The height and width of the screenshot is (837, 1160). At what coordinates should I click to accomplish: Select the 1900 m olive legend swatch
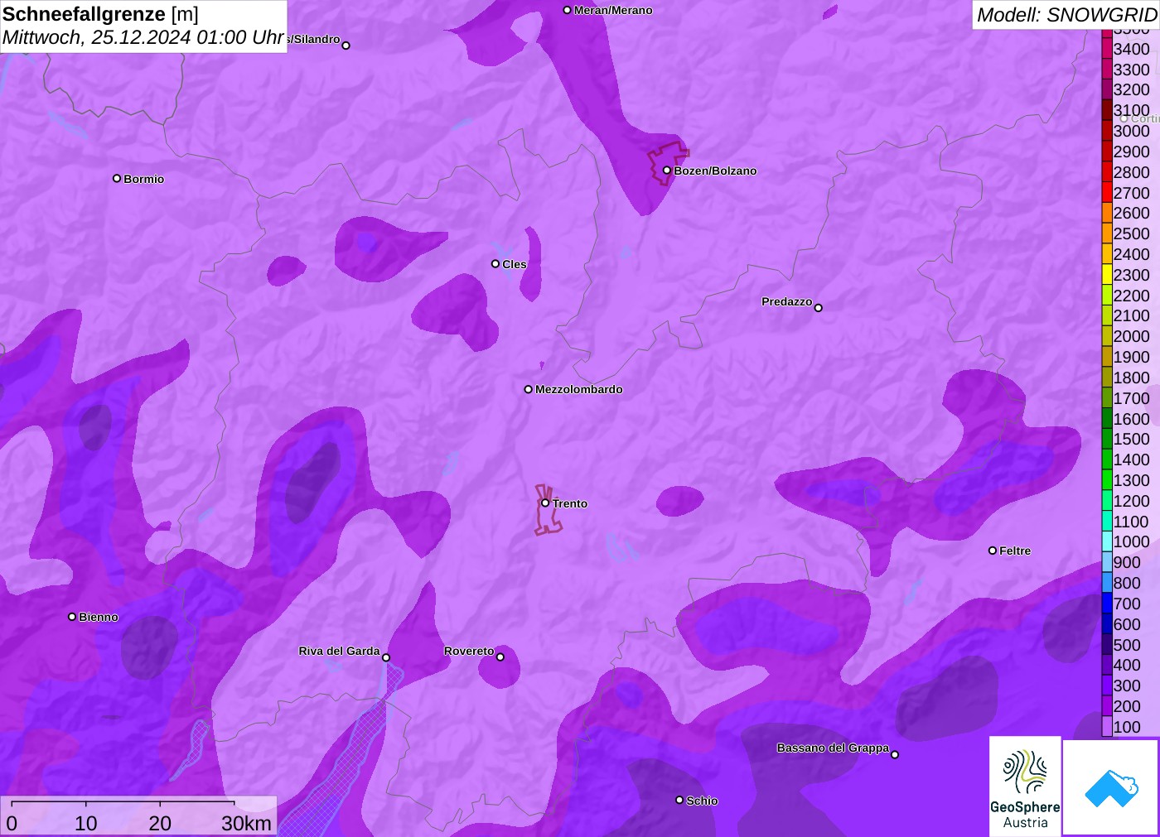pos(1107,357)
